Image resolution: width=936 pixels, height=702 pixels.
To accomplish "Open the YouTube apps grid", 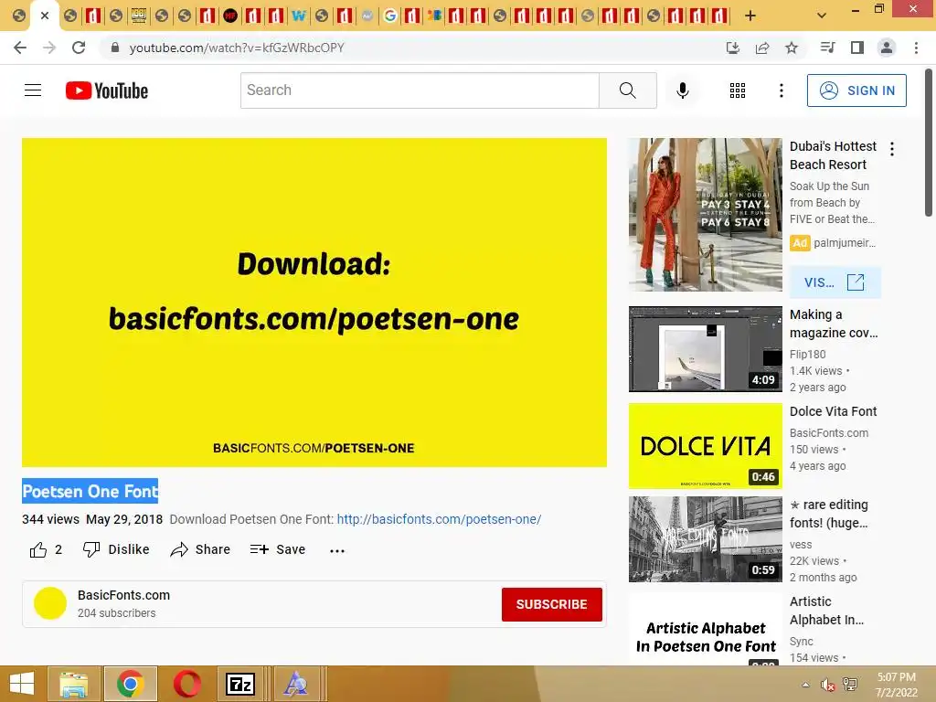I will click(738, 90).
